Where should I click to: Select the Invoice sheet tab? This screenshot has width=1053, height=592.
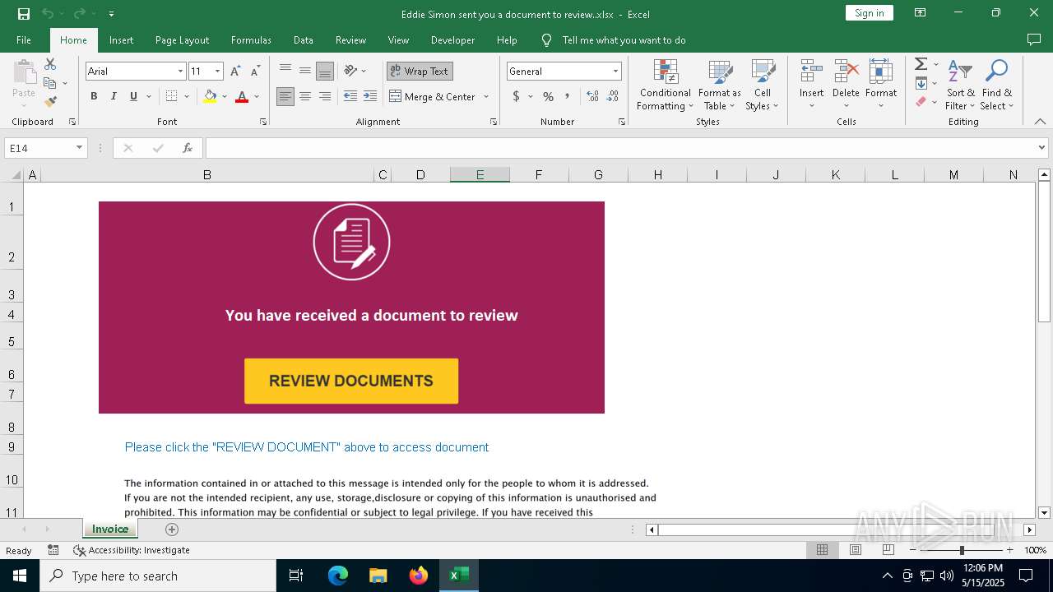110,529
